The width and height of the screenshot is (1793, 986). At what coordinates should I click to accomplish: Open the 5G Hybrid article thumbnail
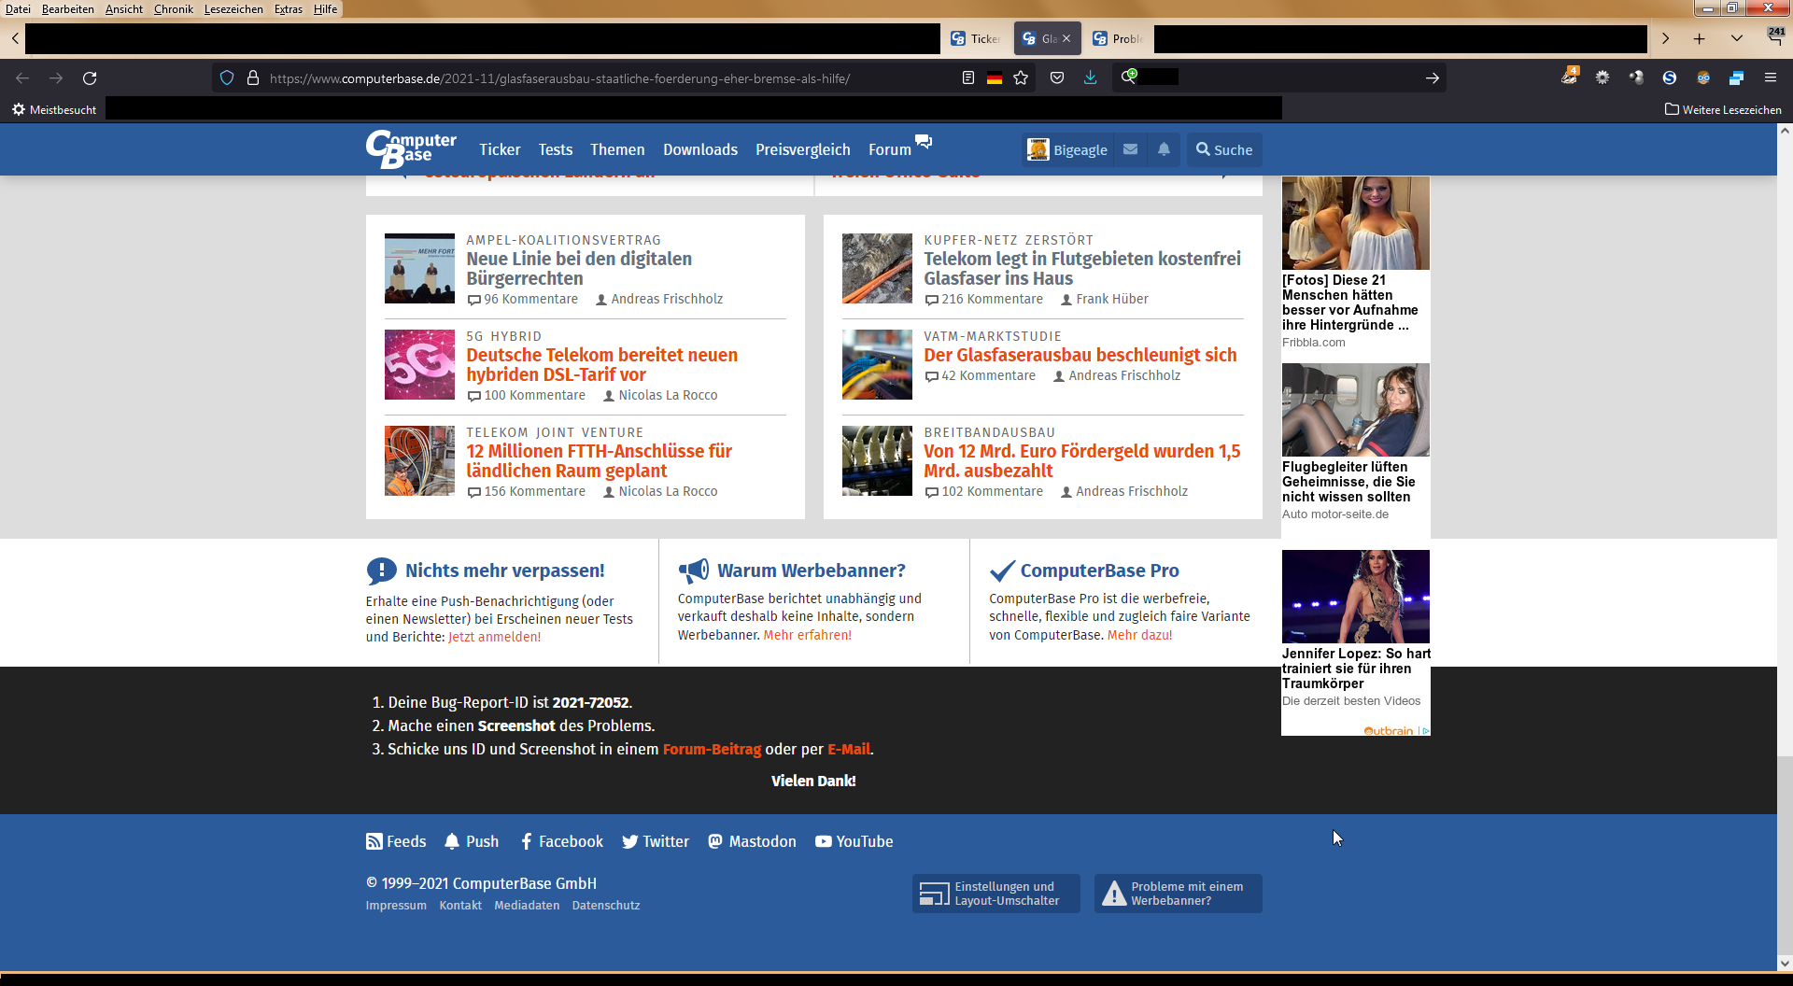tap(419, 364)
